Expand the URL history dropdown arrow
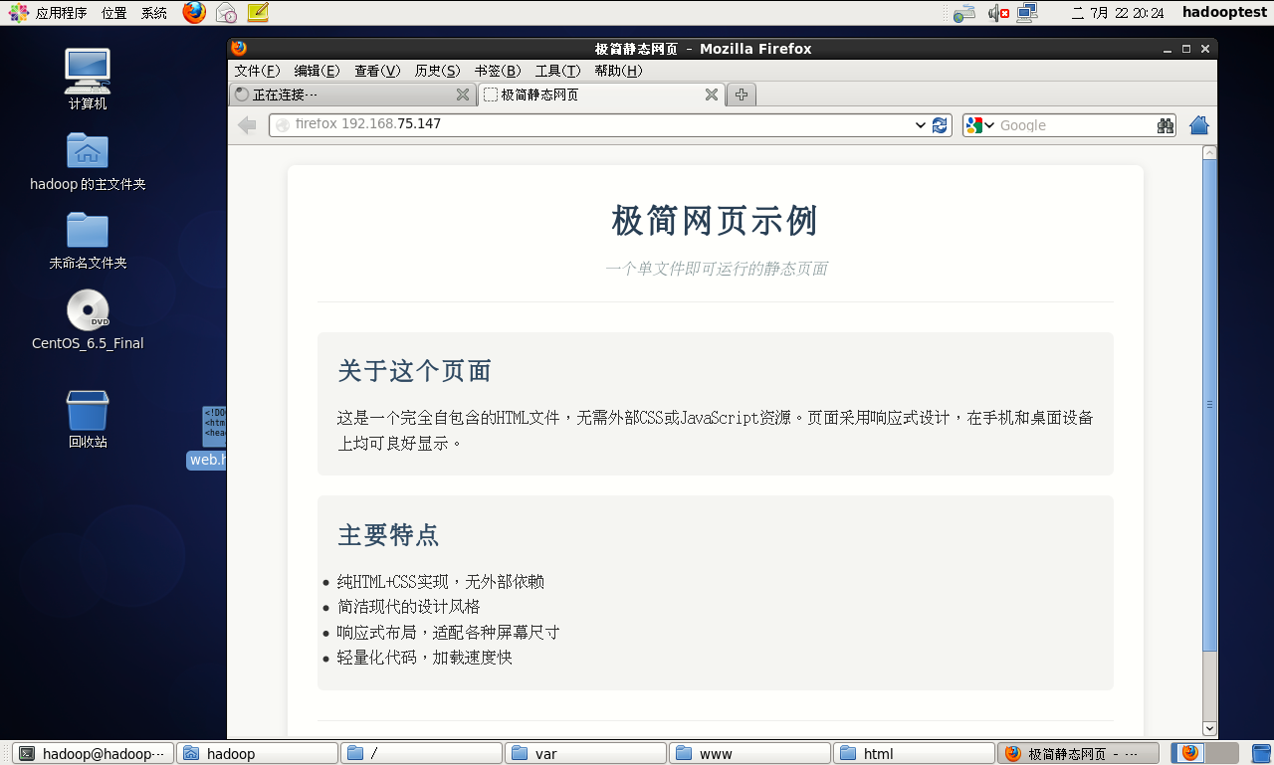The width and height of the screenshot is (1274, 765). pyautogui.click(x=921, y=125)
